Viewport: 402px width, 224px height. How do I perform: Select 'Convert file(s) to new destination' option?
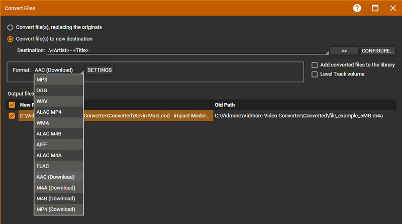click(10, 39)
